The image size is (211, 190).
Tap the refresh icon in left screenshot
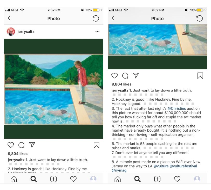tap(96, 19)
